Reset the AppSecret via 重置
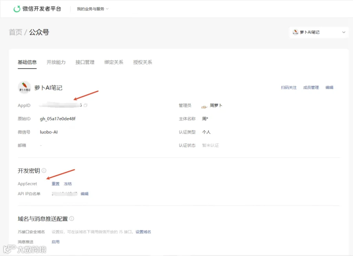 tap(55, 184)
